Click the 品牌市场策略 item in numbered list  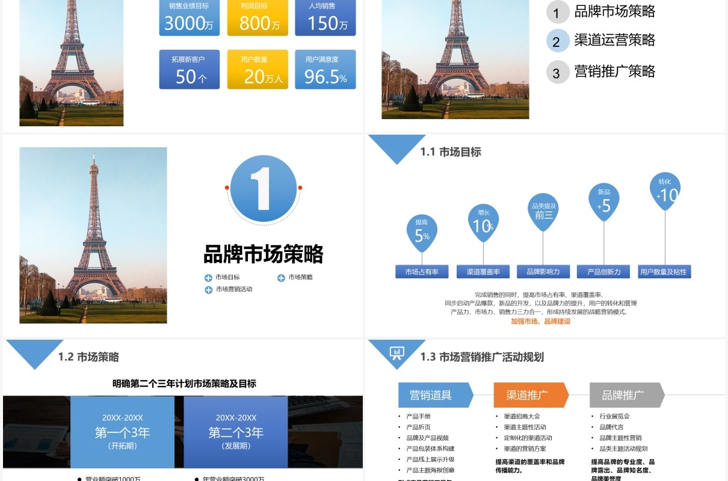(615, 11)
